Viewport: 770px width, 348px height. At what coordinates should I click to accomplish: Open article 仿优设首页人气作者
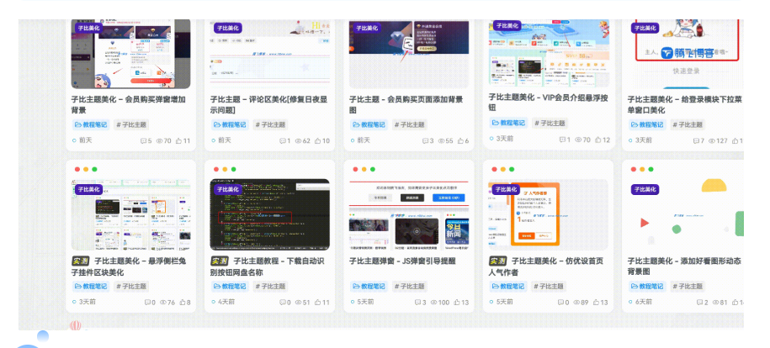[546, 266]
